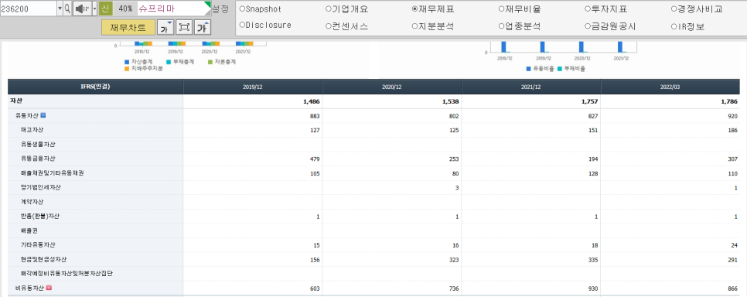Click the 유동금융자산 row label

pos(38,159)
